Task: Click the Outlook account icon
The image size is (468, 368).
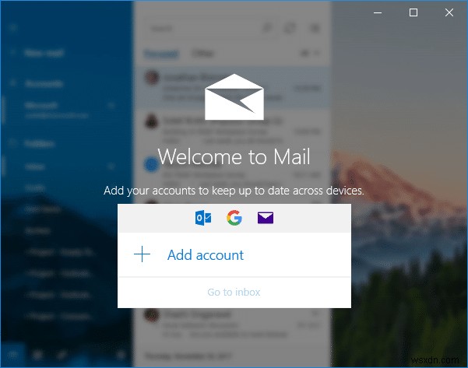Action: tap(203, 218)
